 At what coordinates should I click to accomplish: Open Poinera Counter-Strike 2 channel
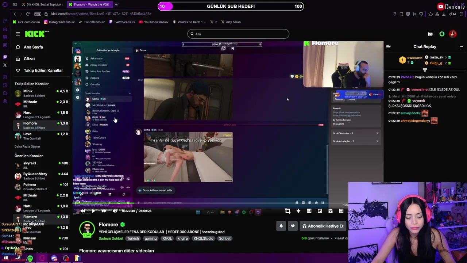coord(41,187)
